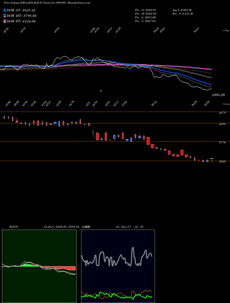Viewport: 230px width, 303px height.
Task: Click the 3323 price axis label
Action: click(x=222, y=162)
